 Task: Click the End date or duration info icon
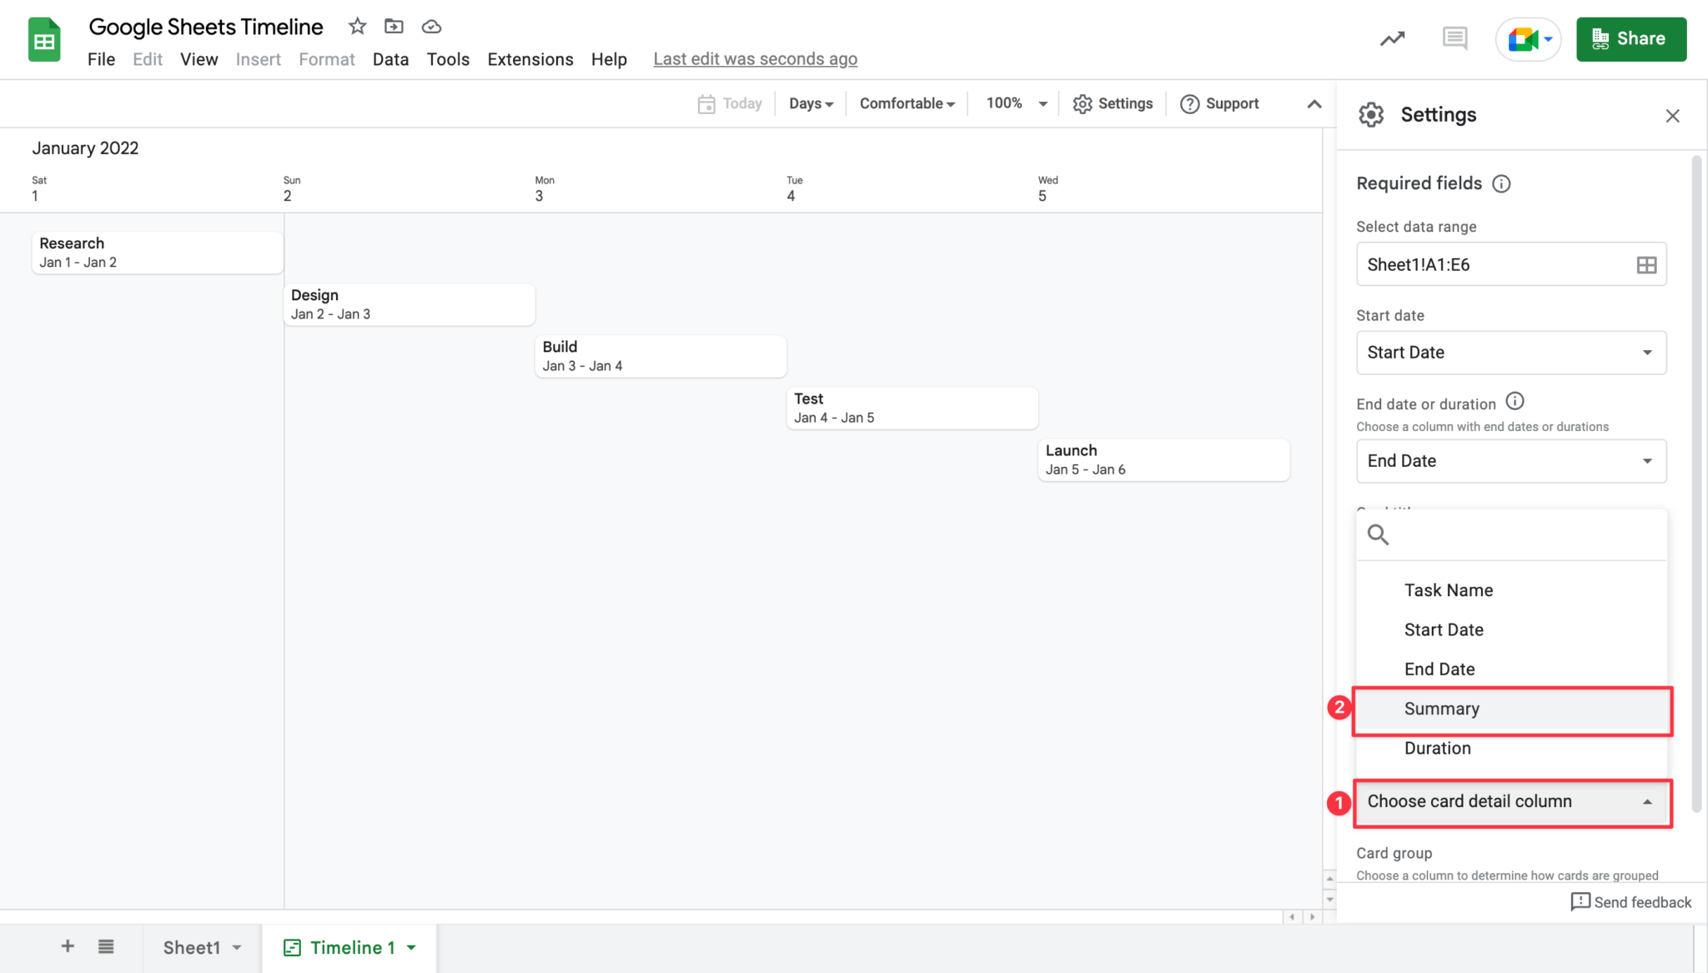coord(1515,402)
